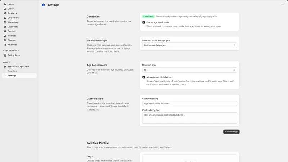
Task: Open Tessera EU Age Gate app
Action: 19,67
